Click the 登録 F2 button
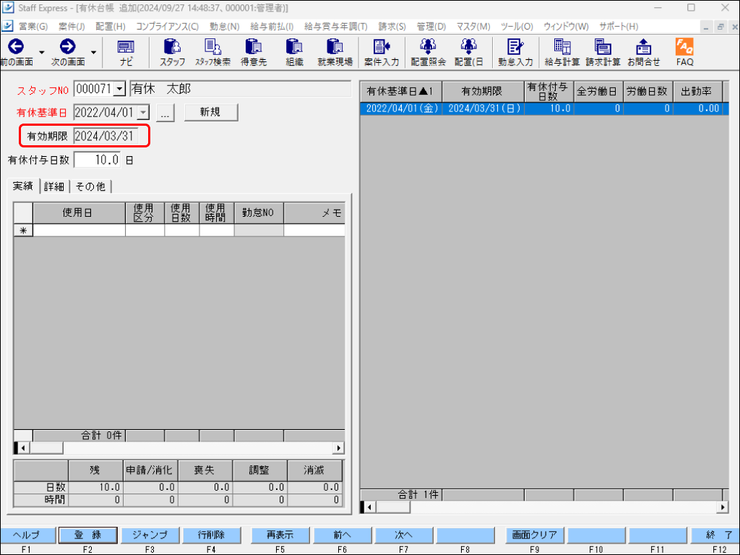The height and width of the screenshot is (555, 740). tap(87, 535)
